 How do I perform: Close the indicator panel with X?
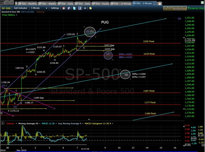tap(3, 123)
